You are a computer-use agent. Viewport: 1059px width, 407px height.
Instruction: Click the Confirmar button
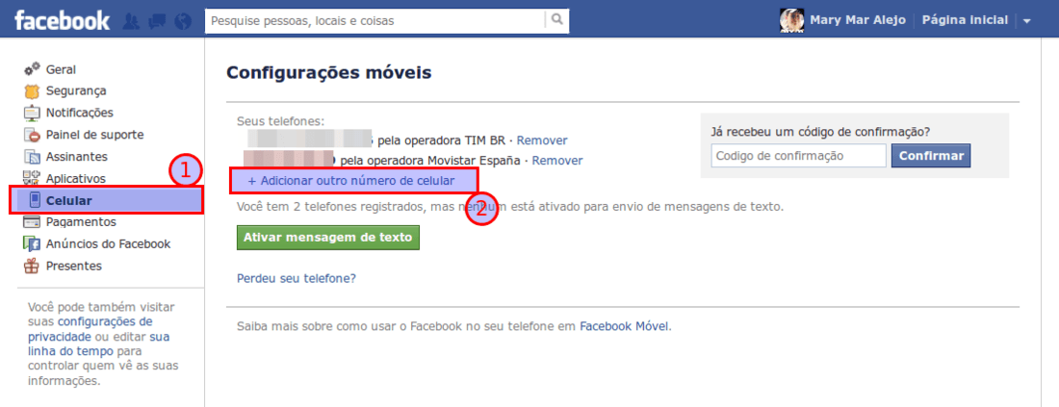[931, 156]
